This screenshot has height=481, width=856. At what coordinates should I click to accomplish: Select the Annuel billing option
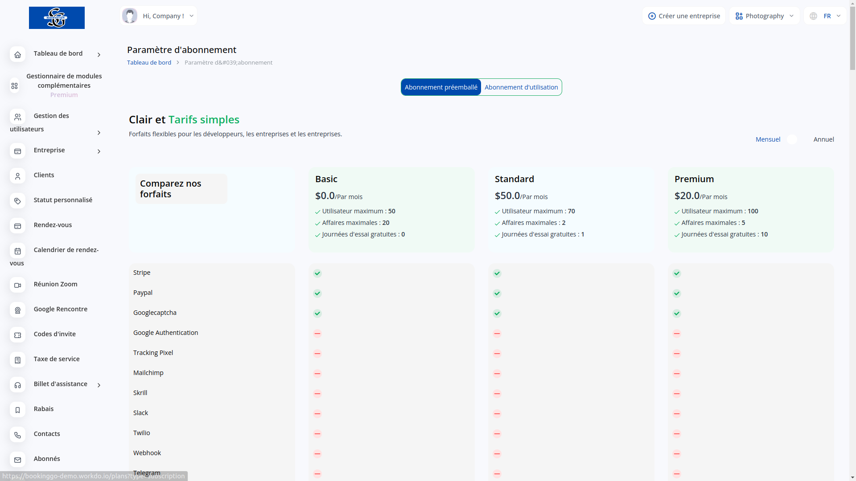(x=823, y=139)
